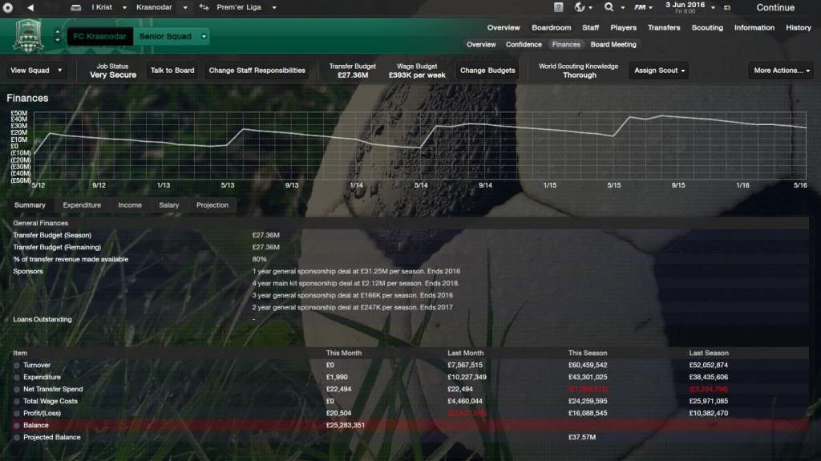Click the back navigation arrow
Image resolution: width=821 pixels, height=461 pixels.
coord(30,7)
